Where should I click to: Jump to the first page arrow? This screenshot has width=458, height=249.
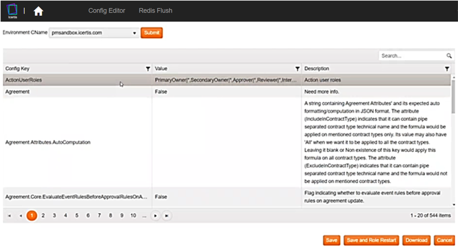tap(9, 216)
